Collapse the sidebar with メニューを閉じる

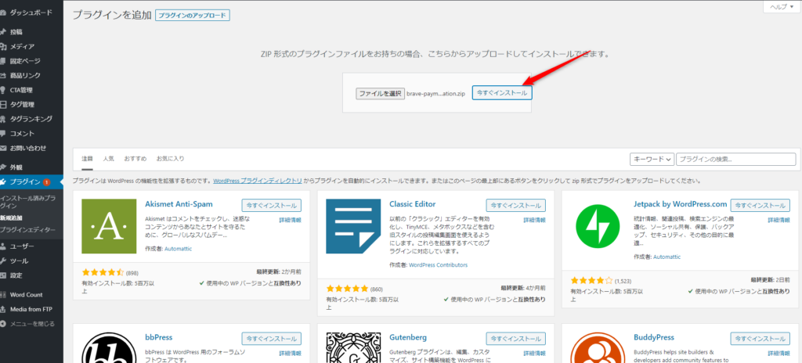point(31,323)
